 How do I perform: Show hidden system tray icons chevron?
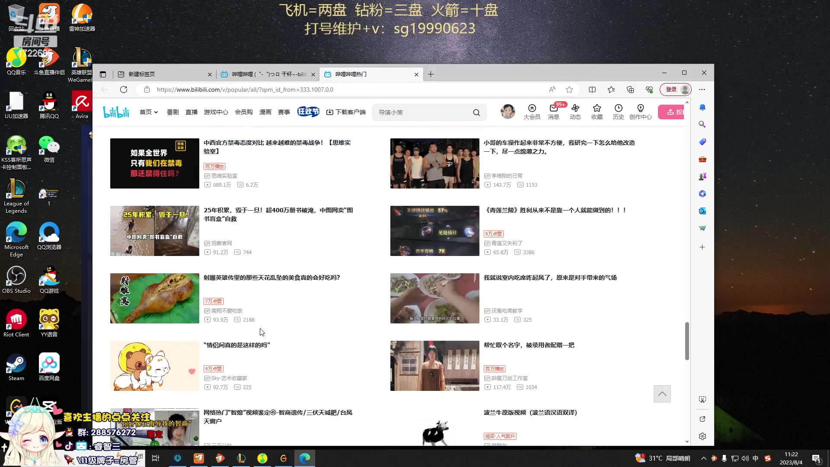point(704,458)
